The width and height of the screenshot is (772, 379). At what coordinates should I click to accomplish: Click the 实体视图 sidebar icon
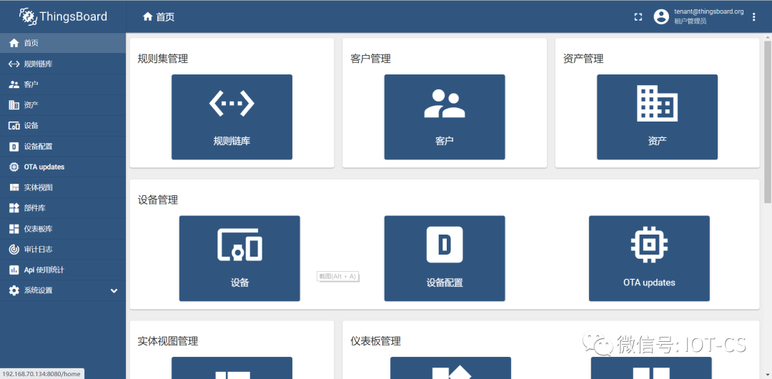pyautogui.click(x=14, y=188)
